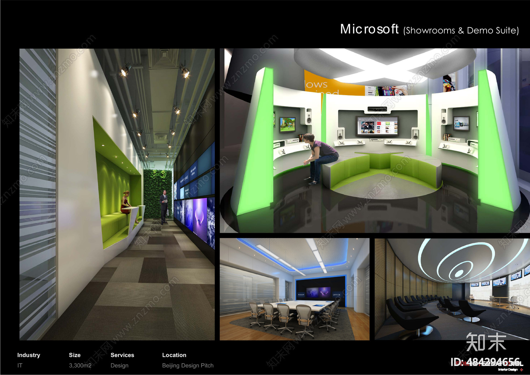Click the 'Design' services value
Image resolution: width=530 pixels, height=375 pixels.
pyautogui.click(x=120, y=365)
